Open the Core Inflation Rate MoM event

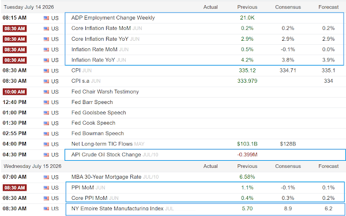[x=101, y=28]
